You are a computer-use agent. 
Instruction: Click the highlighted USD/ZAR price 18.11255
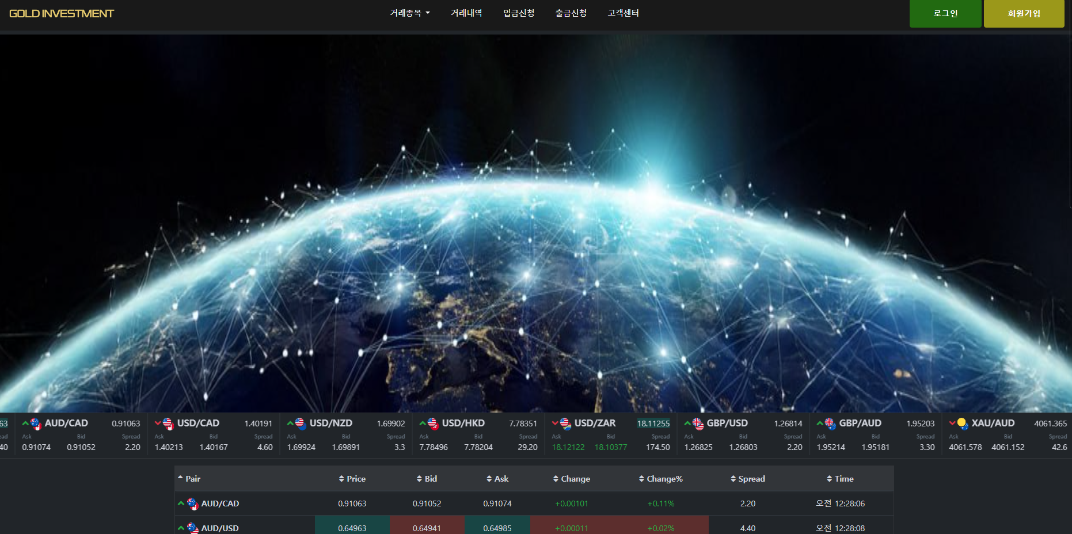(653, 424)
